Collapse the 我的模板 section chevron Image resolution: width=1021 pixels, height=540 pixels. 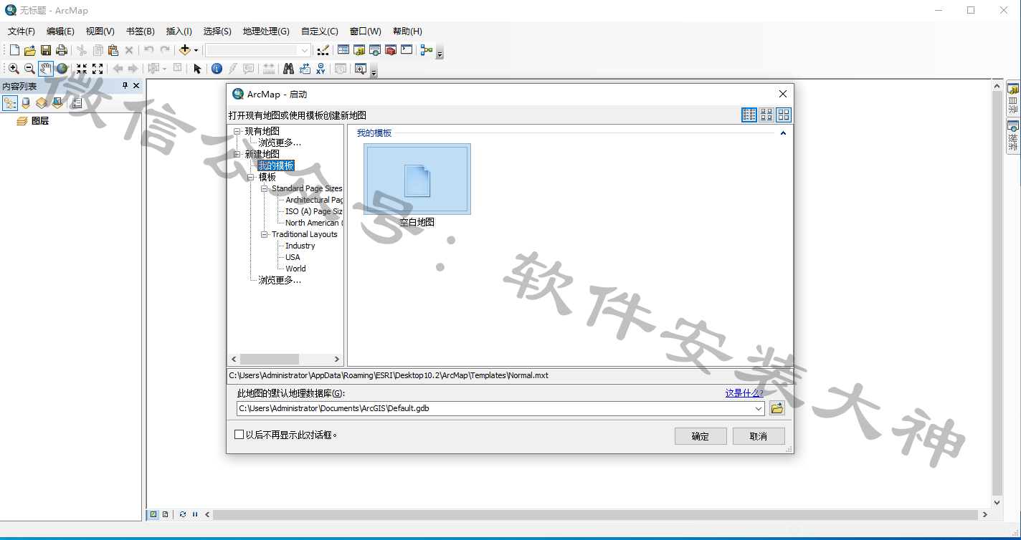[783, 133]
